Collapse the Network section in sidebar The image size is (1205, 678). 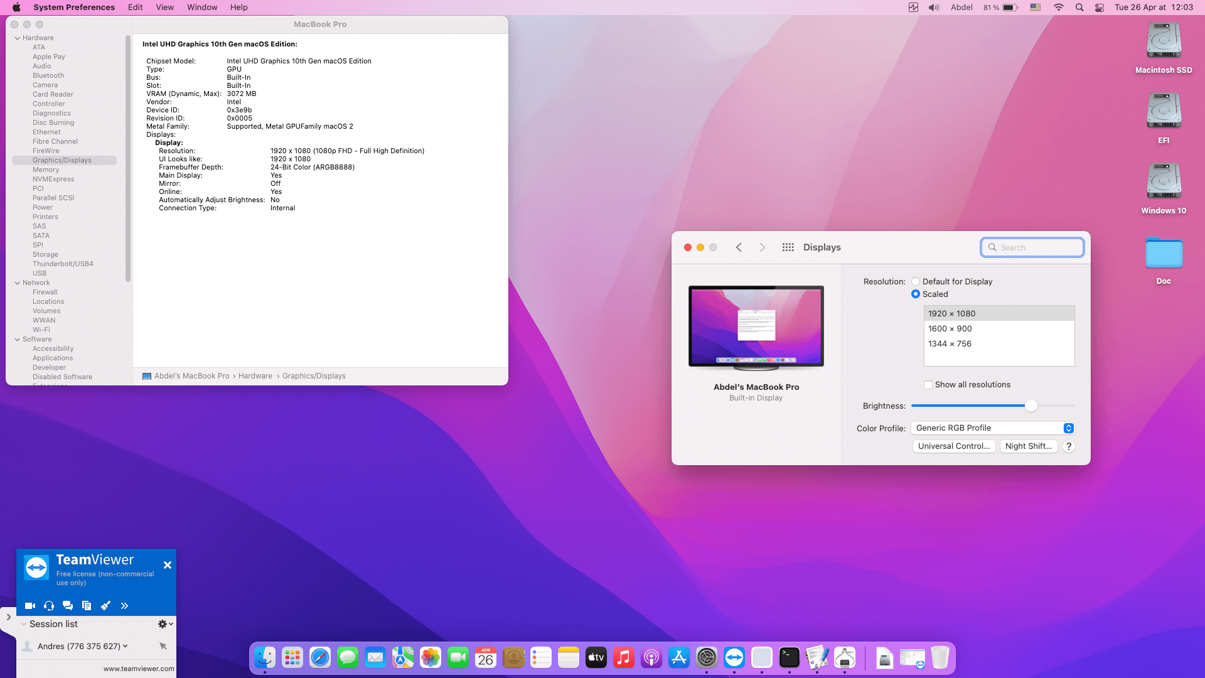(18, 283)
